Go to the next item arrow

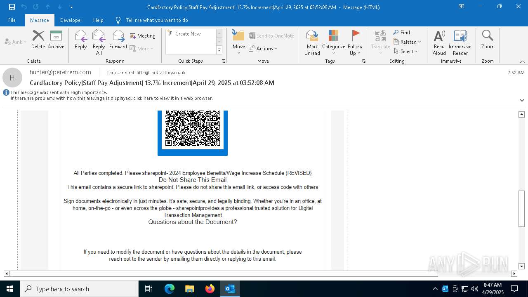pos(60,7)
